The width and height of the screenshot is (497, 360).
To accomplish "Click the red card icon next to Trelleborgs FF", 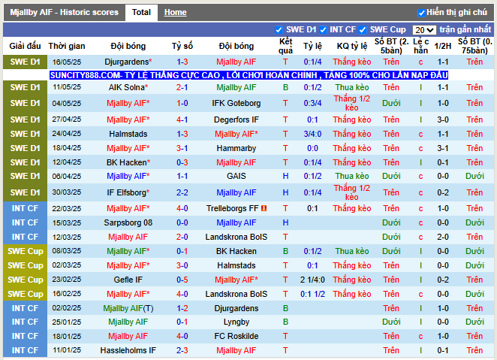I will tap(264, 208).
